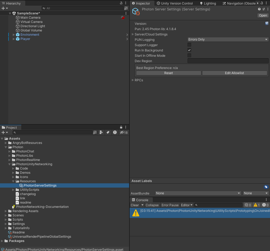Open Player prefab arrow

pos(127,39)
